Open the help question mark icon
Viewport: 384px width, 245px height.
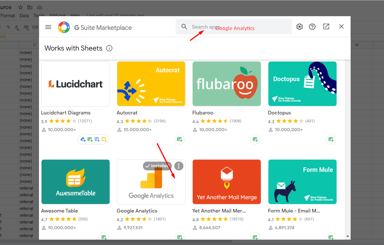coord(312,27)
